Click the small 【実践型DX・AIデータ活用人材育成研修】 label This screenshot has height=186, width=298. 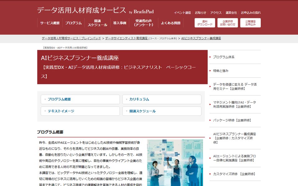(x=65, y=48)
